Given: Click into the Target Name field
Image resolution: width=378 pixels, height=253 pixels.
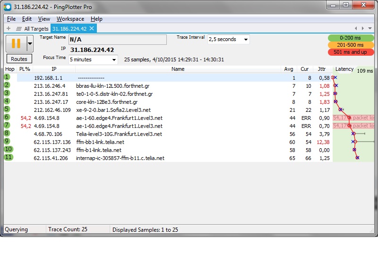Looking at the screenshot, I should pyautogui.click(x=117, y=40).
